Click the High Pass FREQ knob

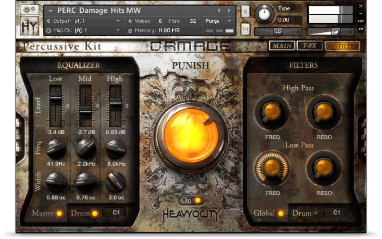point(273,113)
